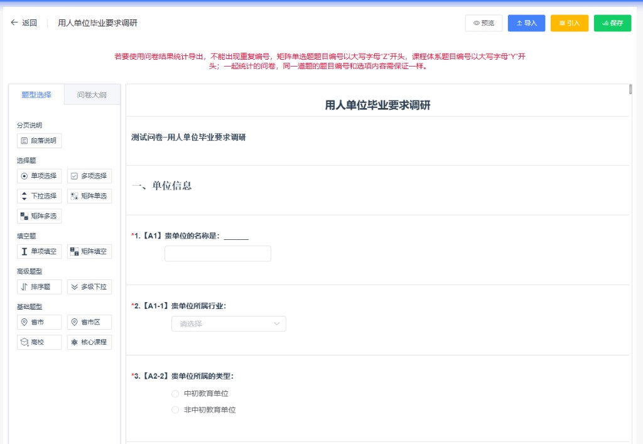Click the 高级题型 group label
The image size is (643, 444).
click(30, 271)
